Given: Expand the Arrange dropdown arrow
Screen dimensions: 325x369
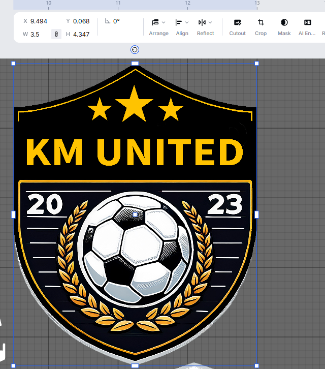Looking at the screenshot, I should [164, 22].
